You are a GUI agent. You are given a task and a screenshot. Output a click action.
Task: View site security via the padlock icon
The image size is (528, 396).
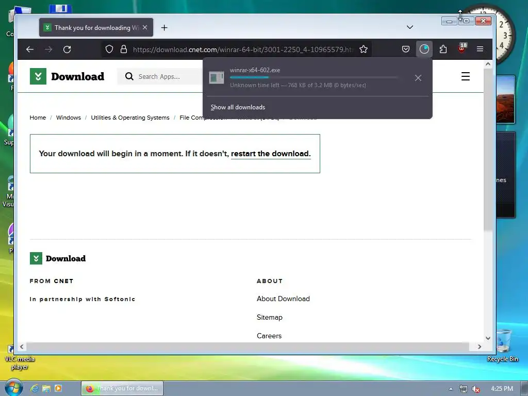pyautogui.click(x=124, y=49)
